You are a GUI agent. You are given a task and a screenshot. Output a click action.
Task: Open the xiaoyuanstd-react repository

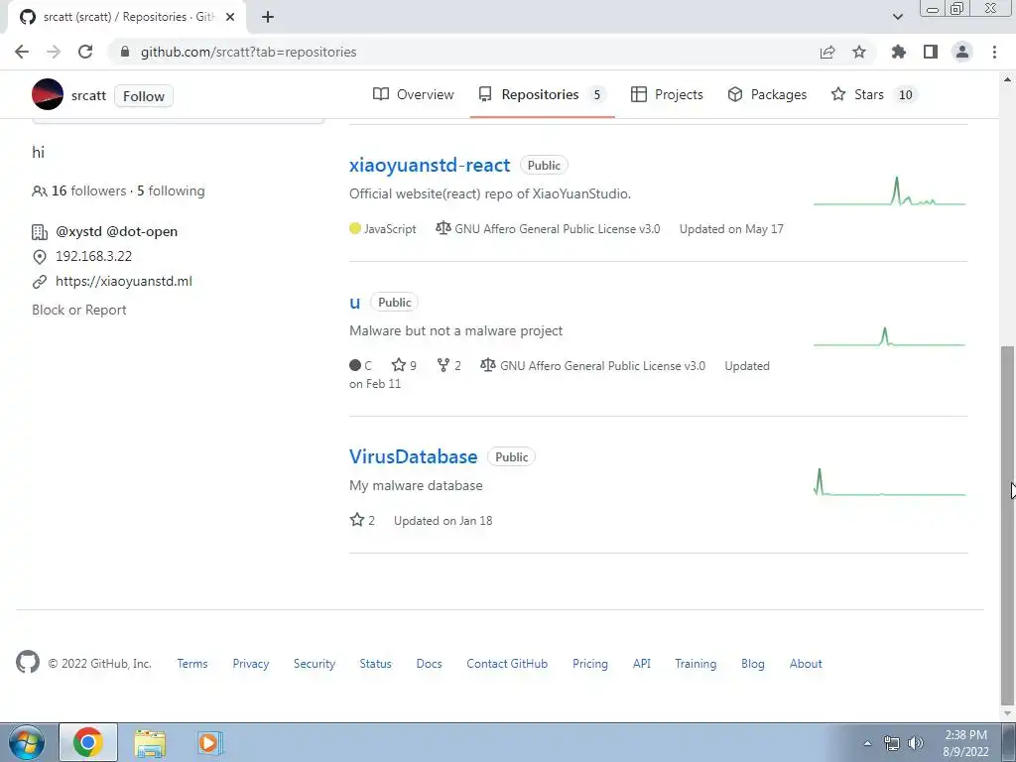pyautogui.click(x=430, y=166)
